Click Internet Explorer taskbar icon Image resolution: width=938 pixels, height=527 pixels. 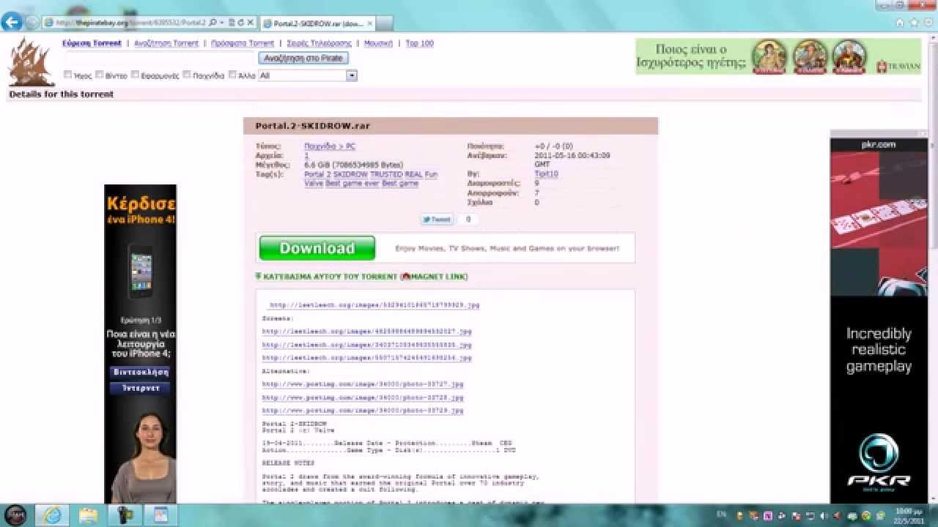coord(53,515)
